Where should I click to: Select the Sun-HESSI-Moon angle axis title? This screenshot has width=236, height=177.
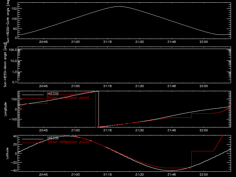tap(5, 65)
